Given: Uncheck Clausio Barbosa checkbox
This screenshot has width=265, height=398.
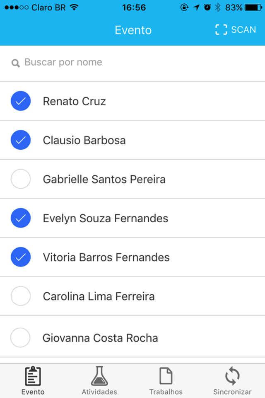Looking at the screenshot, I should 21,140.
